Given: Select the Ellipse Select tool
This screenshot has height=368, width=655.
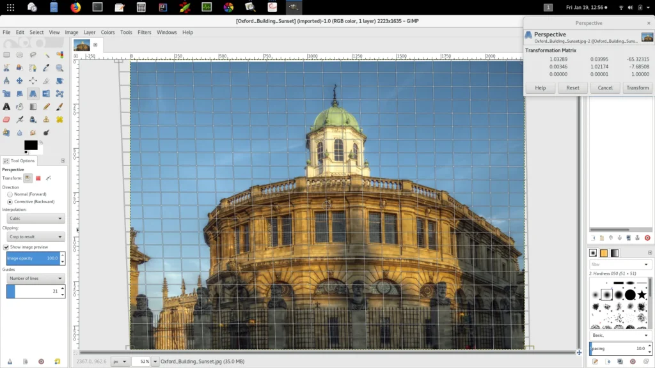Looking at the screenshot, I should tap(20, 55).
